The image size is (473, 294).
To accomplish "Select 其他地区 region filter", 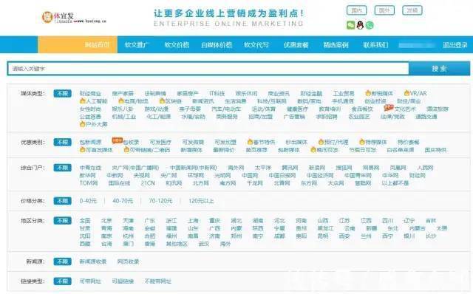I will point(177,244).
